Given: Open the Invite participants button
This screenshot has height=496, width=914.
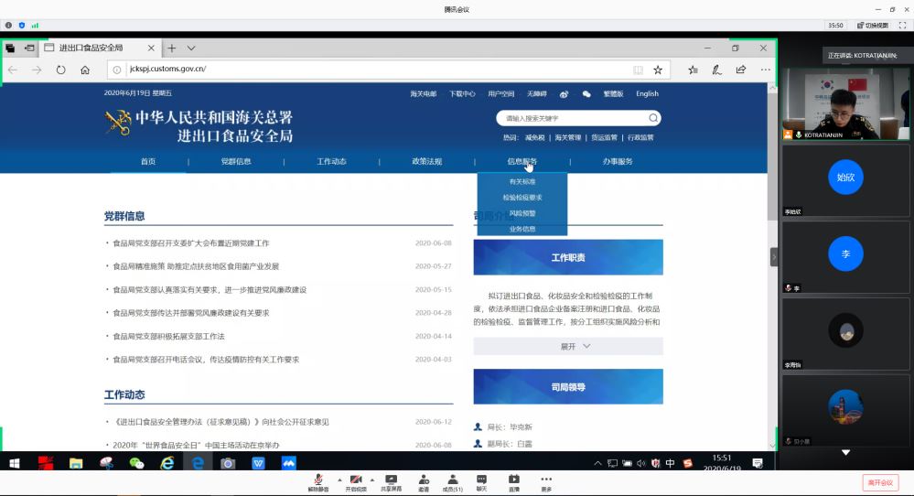Looking at the screenshot, I should coord(424,482).
